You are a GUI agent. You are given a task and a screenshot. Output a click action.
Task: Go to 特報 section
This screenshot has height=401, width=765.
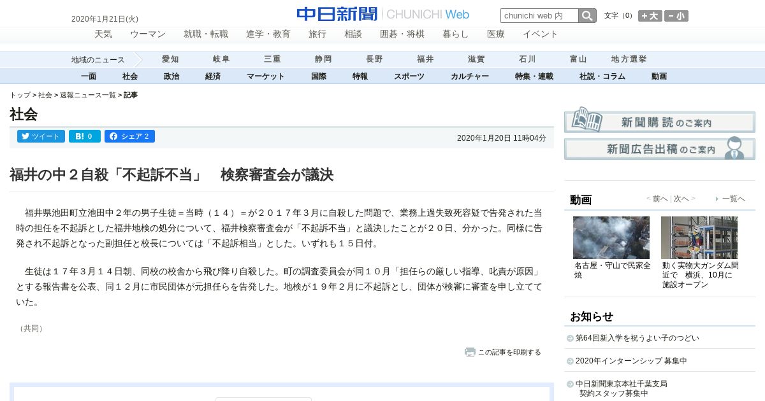[x=360, y=76]
